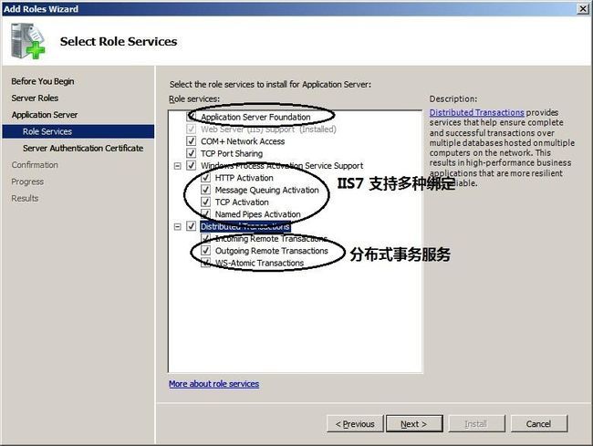Select the Confirmation step
593x446 pixels.
(x=35, y=165)
